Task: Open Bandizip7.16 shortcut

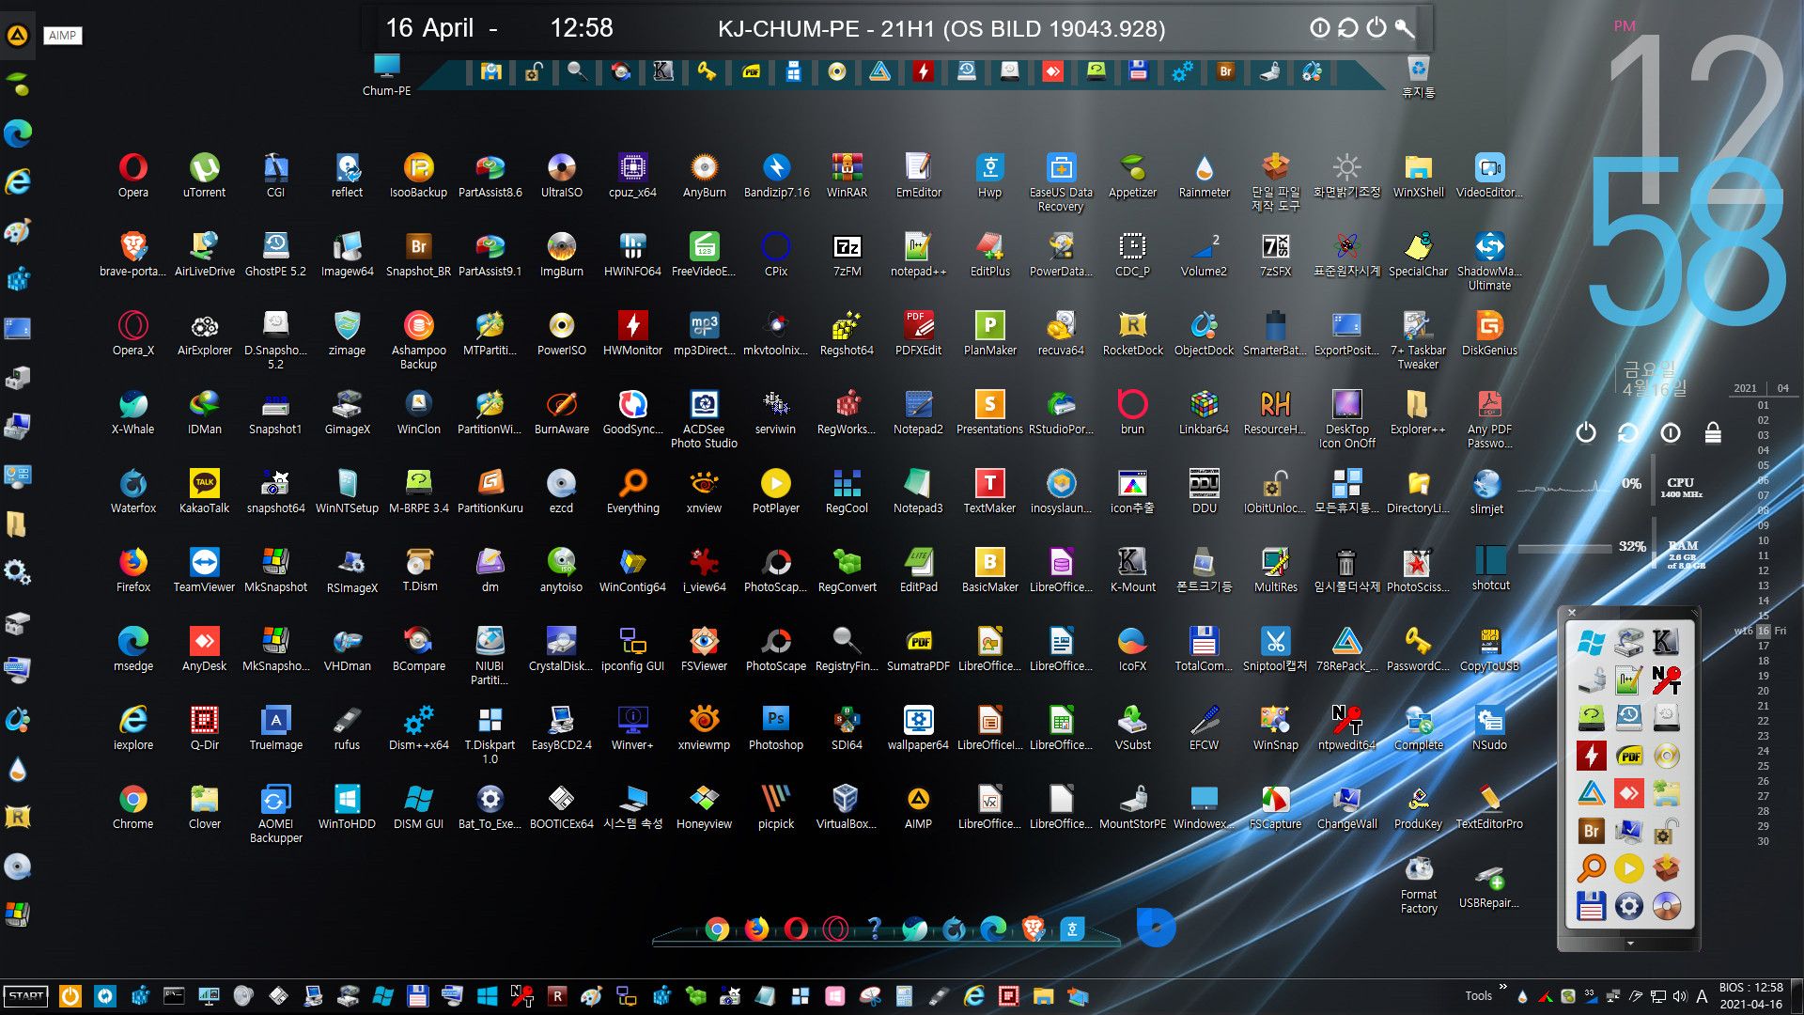Action: click(776, 175)
